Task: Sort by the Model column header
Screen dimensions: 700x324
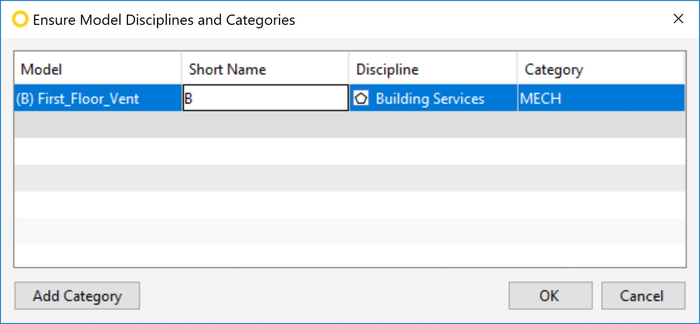Action: tap(98, 70)
